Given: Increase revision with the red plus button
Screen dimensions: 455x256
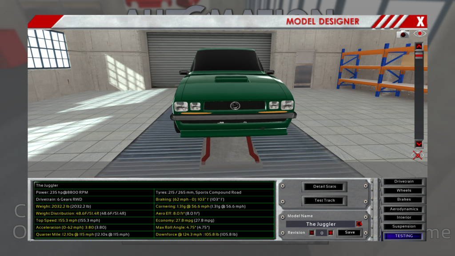Looking at the screenshot, I should point(330,232).
